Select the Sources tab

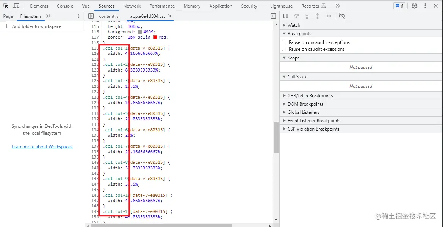pos(106,6)
